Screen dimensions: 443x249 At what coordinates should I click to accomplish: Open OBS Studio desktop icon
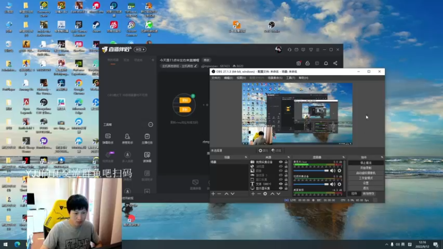tap(272, 27)
